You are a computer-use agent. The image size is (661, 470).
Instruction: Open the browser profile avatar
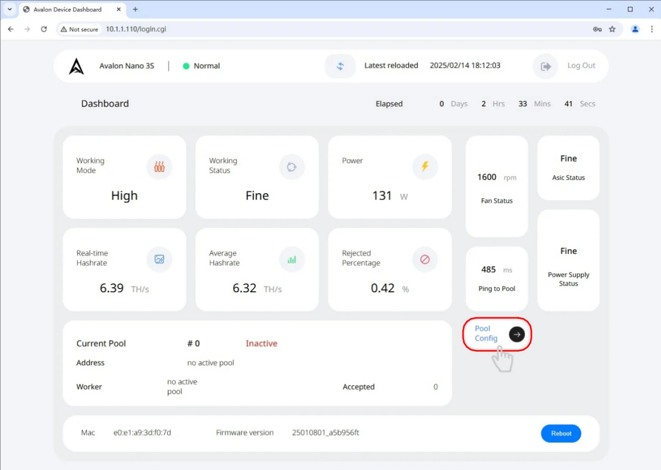click(x=635, y=29)
